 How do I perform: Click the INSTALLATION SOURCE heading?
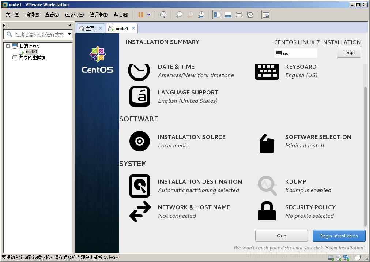192,137
